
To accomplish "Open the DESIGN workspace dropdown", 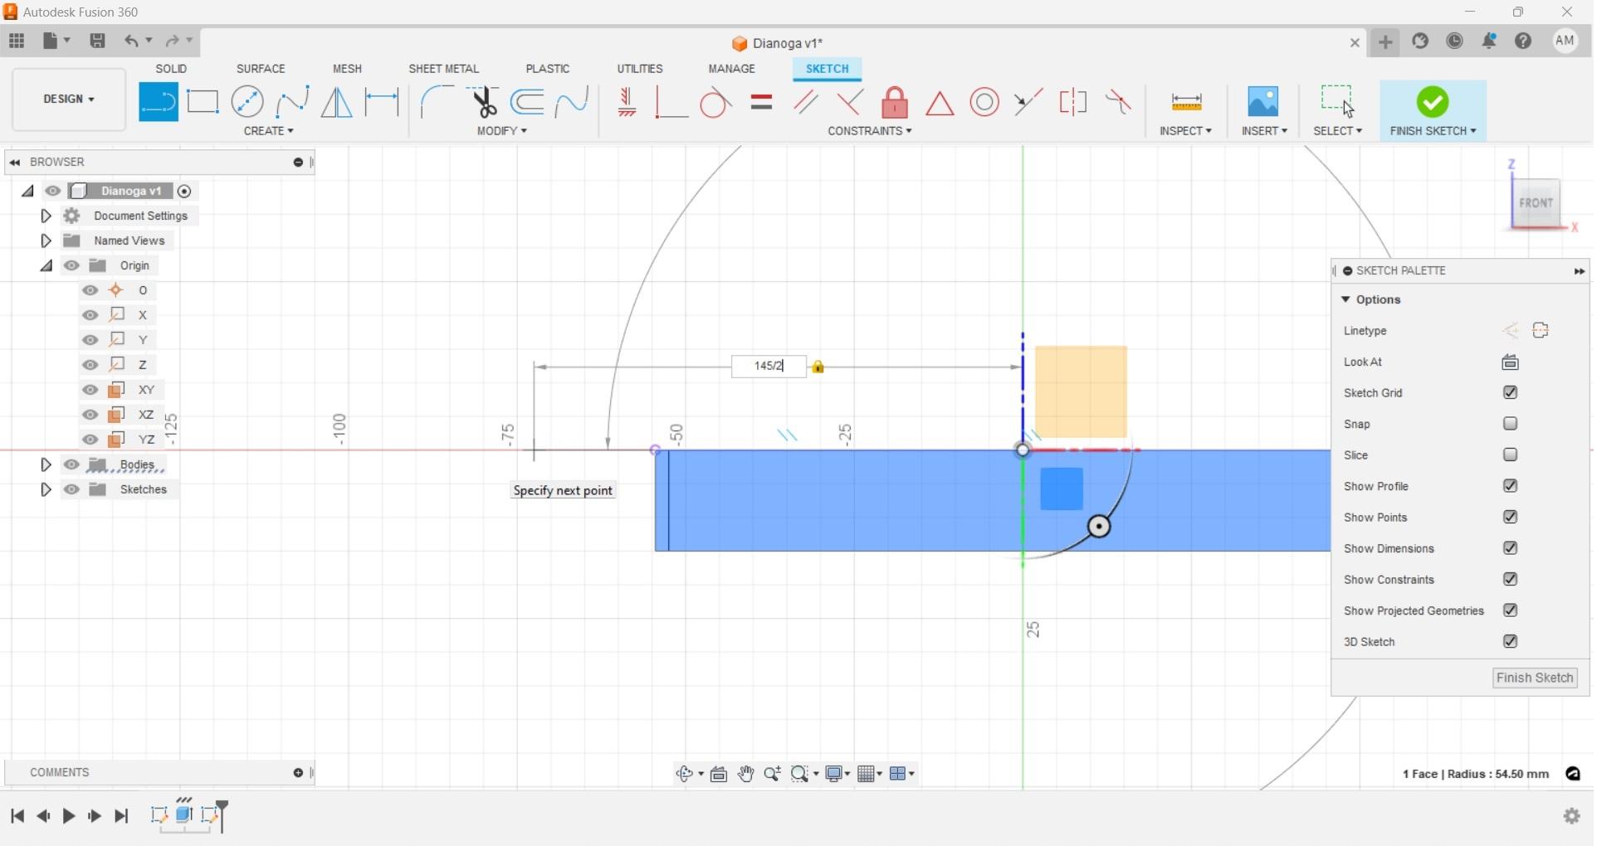I will click(x=69, y=100).
